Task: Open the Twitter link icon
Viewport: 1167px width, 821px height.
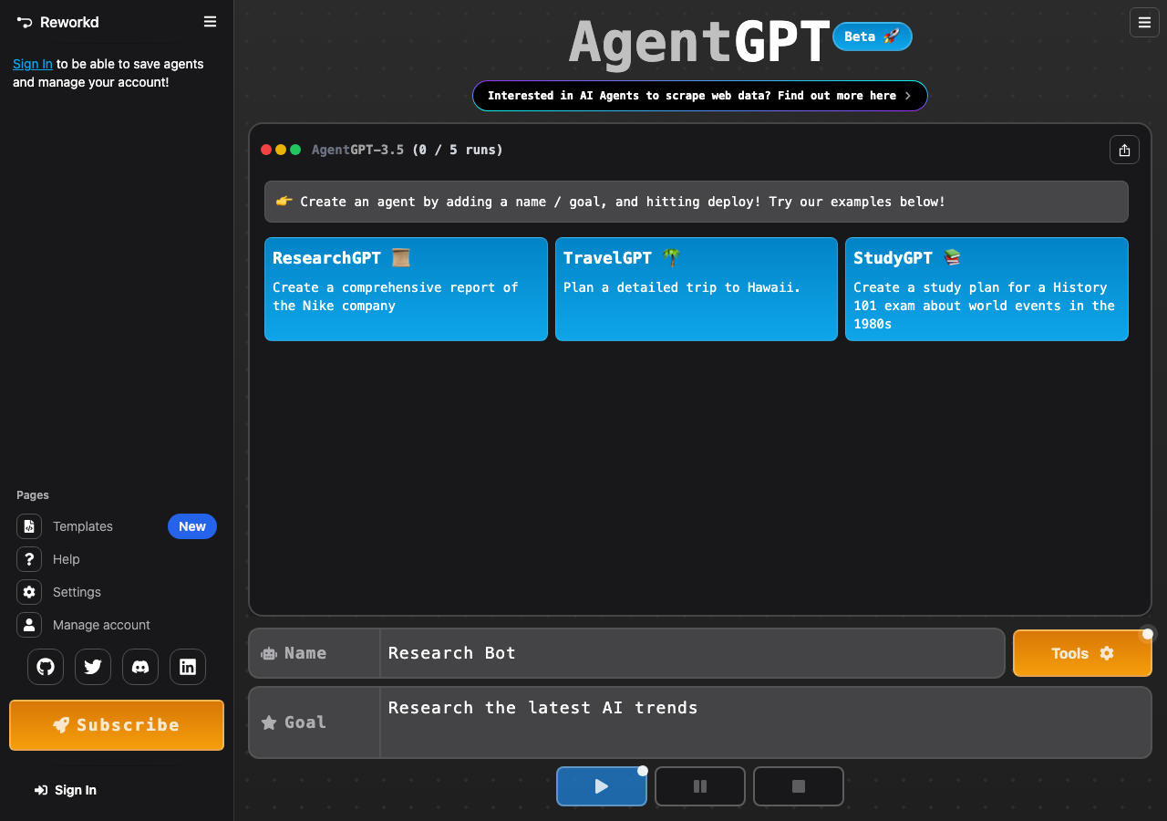Action: (93, 667)
